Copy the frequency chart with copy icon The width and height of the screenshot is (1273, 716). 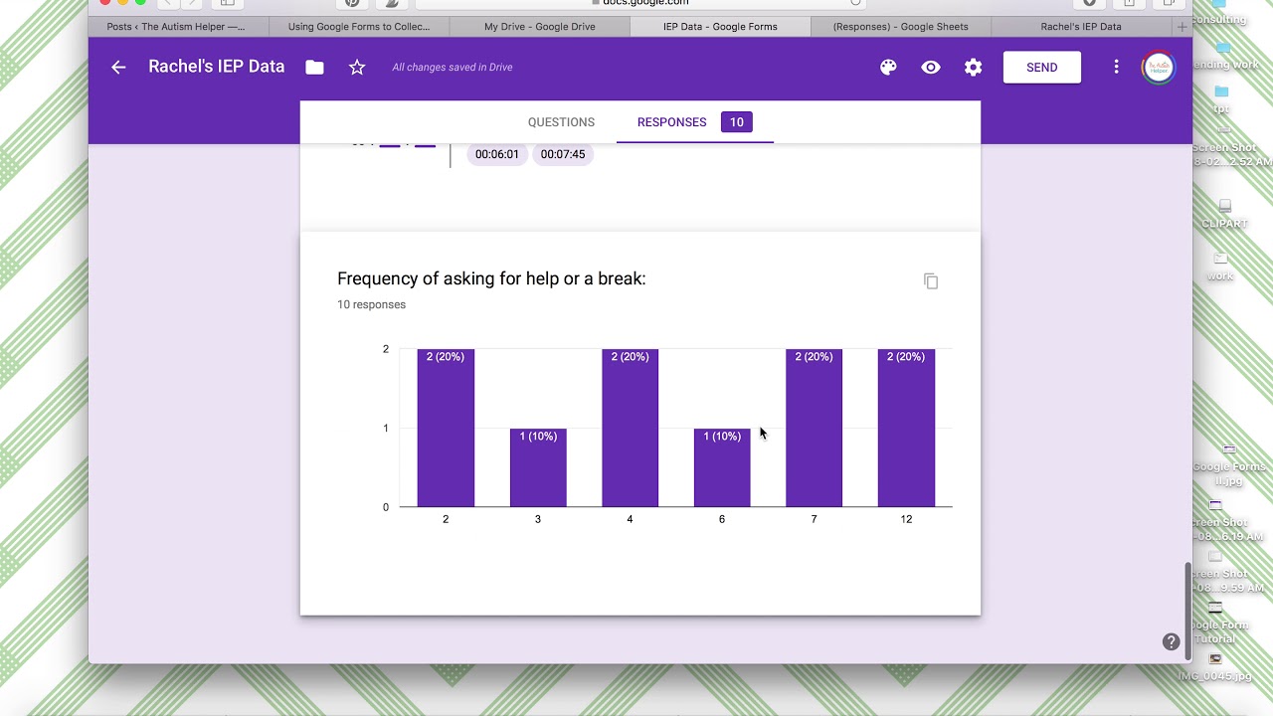[x=931, y=281]
